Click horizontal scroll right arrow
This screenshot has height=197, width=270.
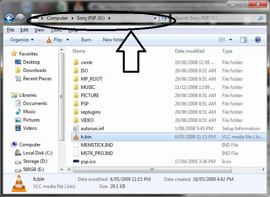pyautogui.click(x=263, y=169)
